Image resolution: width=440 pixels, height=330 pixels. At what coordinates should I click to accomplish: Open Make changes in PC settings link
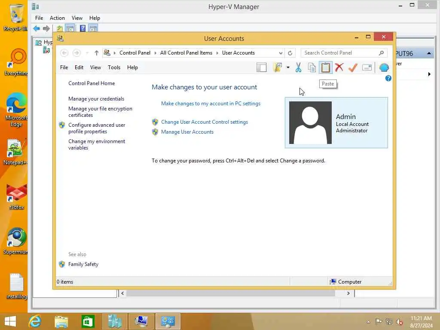click(x=211, y=104)
